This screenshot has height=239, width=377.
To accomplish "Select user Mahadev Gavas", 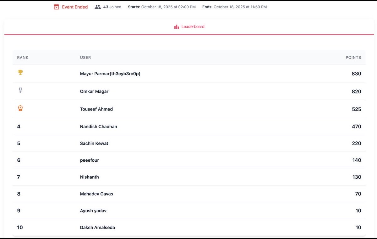I will tap(96, 194).
